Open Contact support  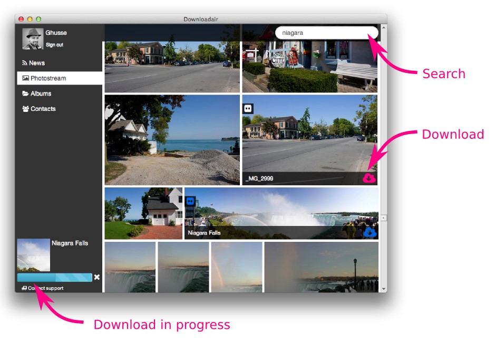[45, 288]
